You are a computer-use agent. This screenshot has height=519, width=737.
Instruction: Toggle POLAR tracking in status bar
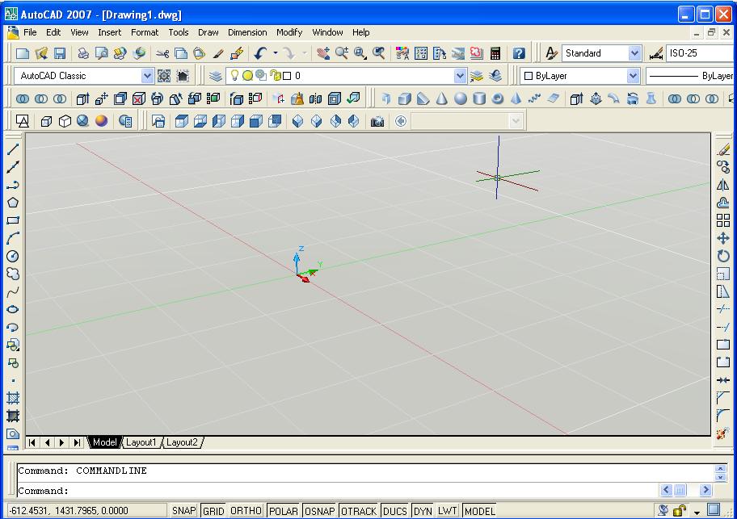[x=284, y=511]
